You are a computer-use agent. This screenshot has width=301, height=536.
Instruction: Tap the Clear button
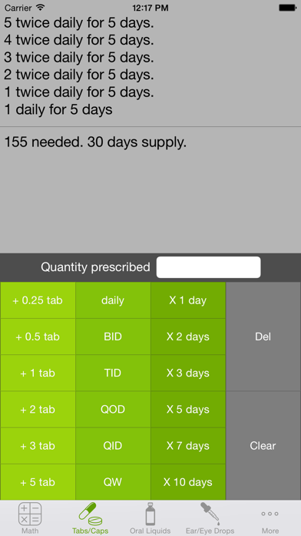coord(263,446)
